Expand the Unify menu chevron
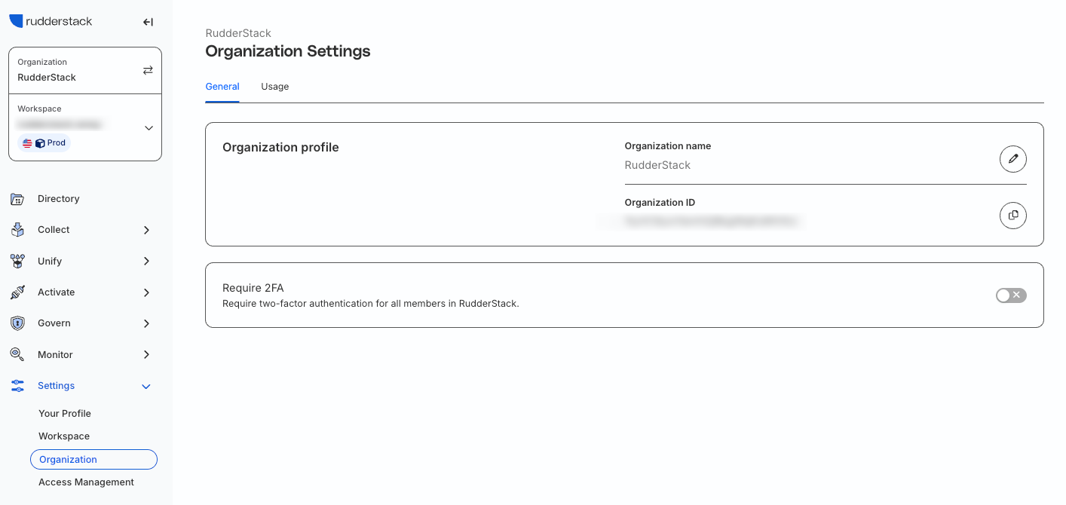The width and height of the screenshot is (1066, 505). (146, 262)
